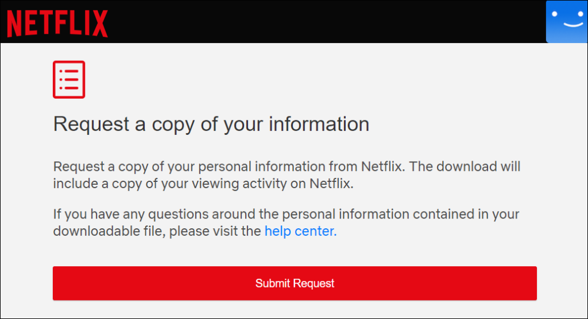The image size is (588, 319).
Task: Click the letter X of Netflix logo
Action: click(x=99, y=24)
